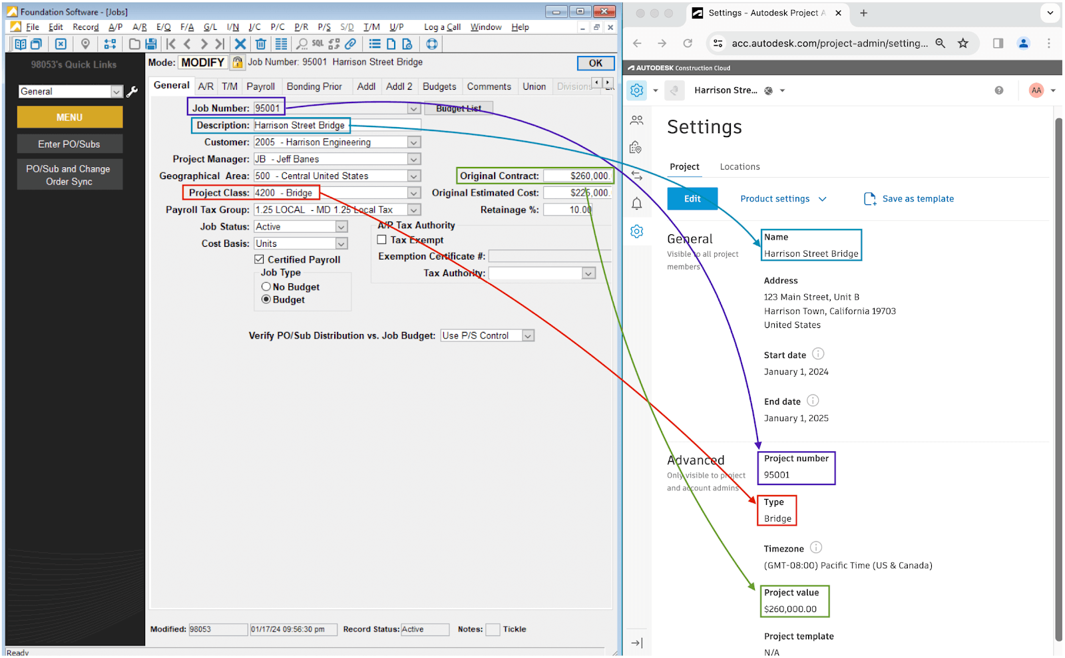Click the bell notifications icon in Autodesk sidebar
1065x658 pixels.
coord(637,204)
